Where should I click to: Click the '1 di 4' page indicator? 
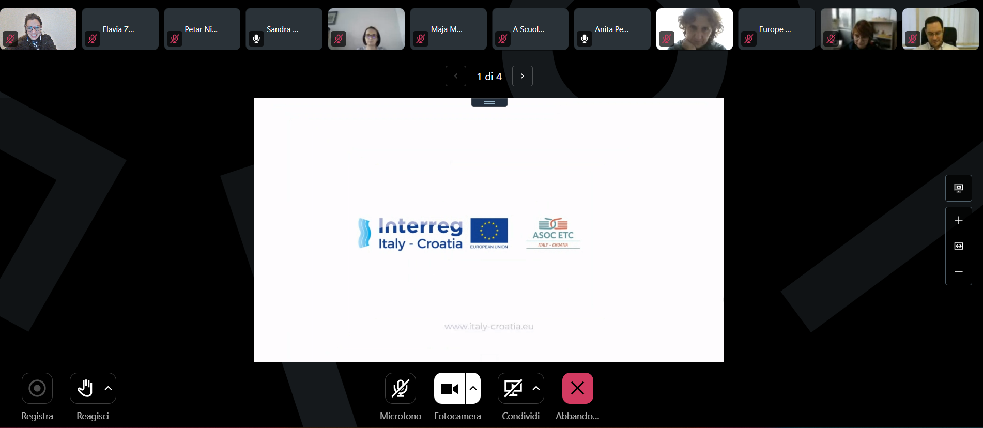489,77
